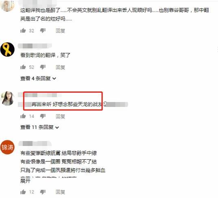Like the comment with 14 likes
This screenshot has height=198, width=218.
[23, 116]
